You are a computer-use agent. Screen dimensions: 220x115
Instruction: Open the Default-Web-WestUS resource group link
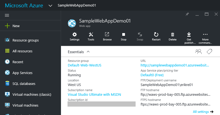(84, 65)
